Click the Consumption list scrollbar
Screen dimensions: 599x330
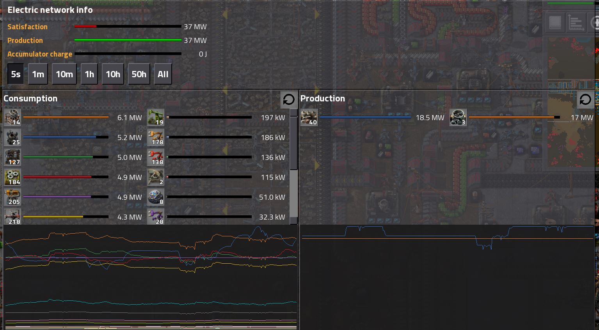[294, 167]
